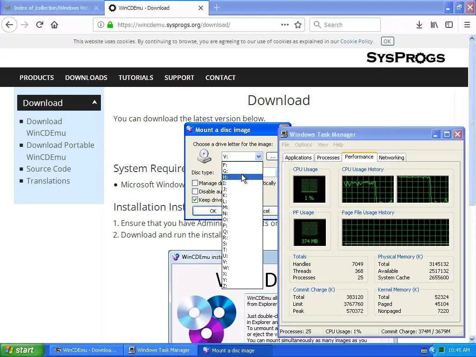476x357 pixels.
Task: Click the page scrollbar up arrow
Action: point(472,38)
